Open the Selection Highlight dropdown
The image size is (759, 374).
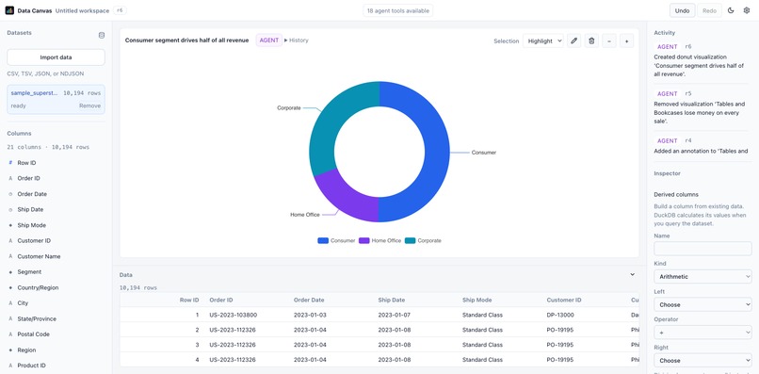(x=543, y=41)
